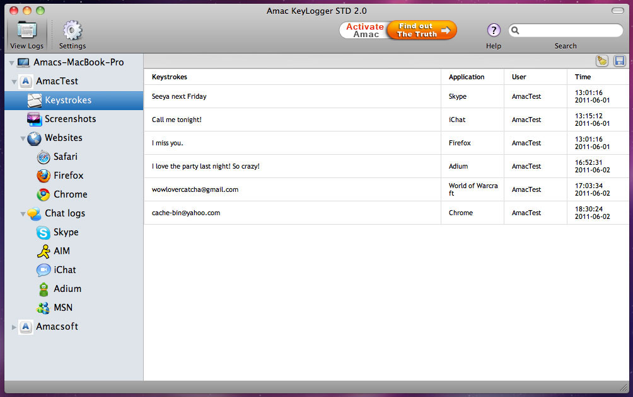The height and width of the screenshot is (397, 633).
Task: Click the window resize grip corner
Action: pos(624,388)
